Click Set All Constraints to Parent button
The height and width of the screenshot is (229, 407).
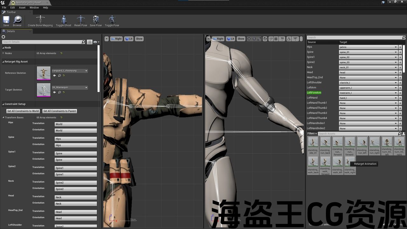pos(60,111)
